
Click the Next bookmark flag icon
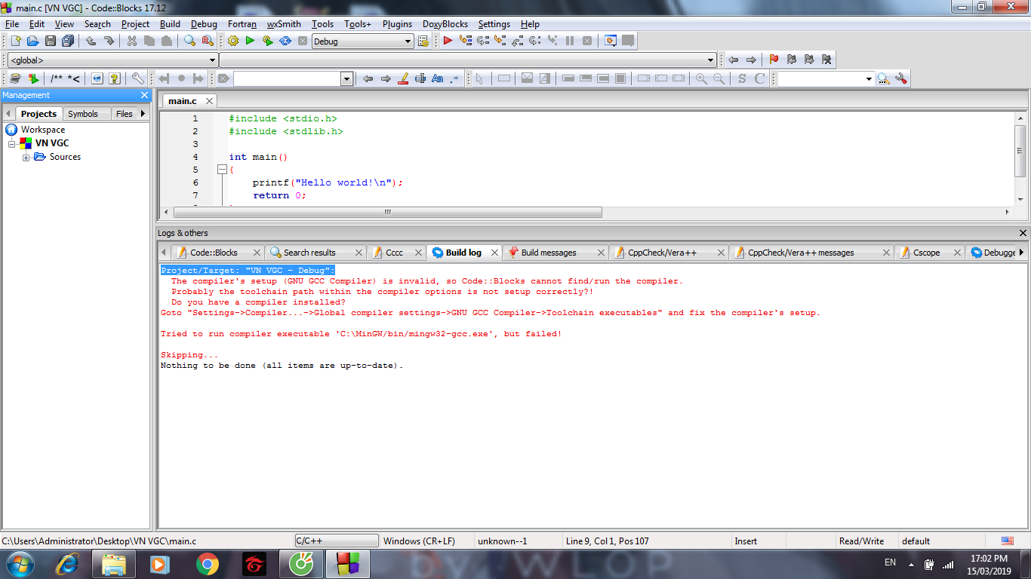tap(809, 60)
